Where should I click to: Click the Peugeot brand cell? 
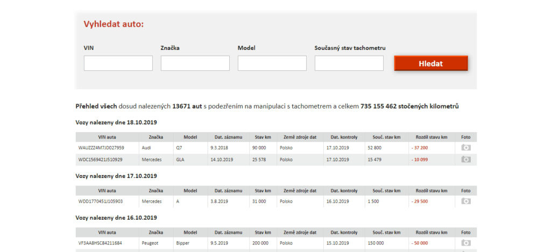pos(149,243)
